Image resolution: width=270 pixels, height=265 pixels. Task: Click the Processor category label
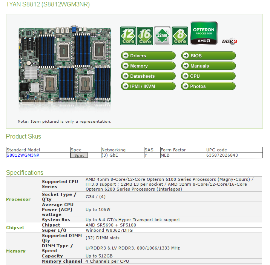tap(18, 199)
